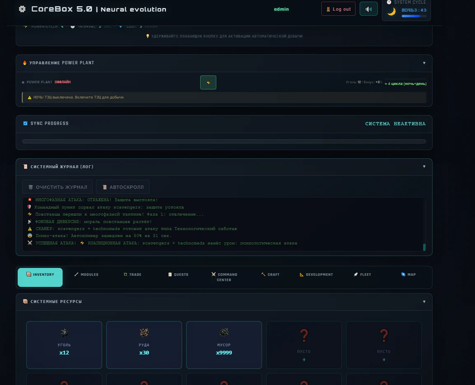Open the Development tab
Screen dimensions: 475x385
(316, 275)
